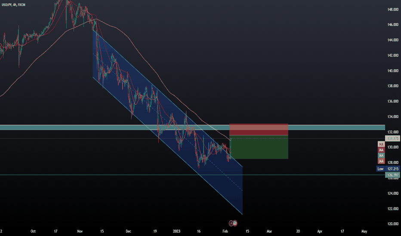Click the 148.000 price axis label

[393, 9]
